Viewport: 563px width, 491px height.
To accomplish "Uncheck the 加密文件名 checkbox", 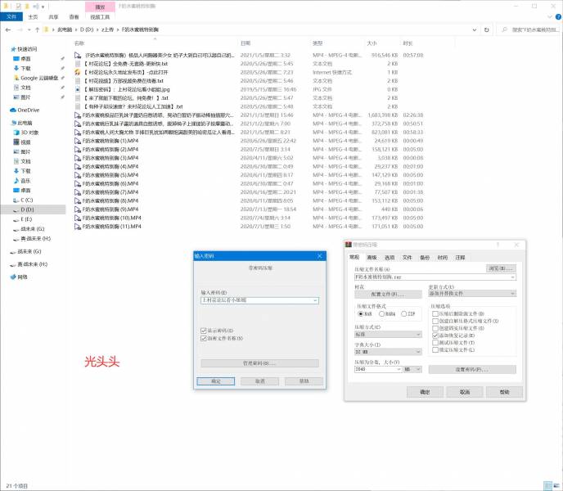I will (204, 337).
